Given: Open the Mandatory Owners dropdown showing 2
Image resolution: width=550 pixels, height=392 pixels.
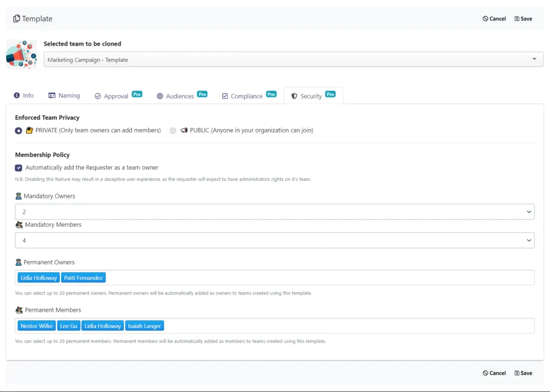Looking at the screenshot, I should click(274, 212).
